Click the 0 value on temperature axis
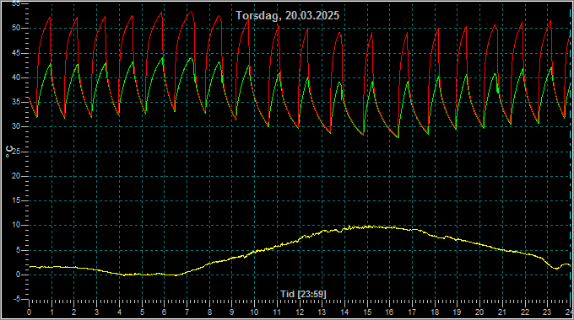This screenshot has height=320, width=574. 18,275
